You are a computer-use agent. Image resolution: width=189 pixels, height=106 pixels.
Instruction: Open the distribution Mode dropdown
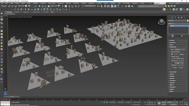pos(180,49)
